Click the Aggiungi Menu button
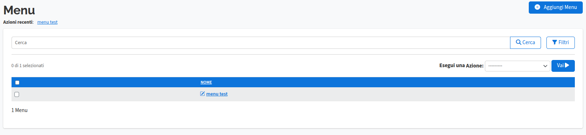The height and width of the screenshot is (135, 586). click(555, 8)
